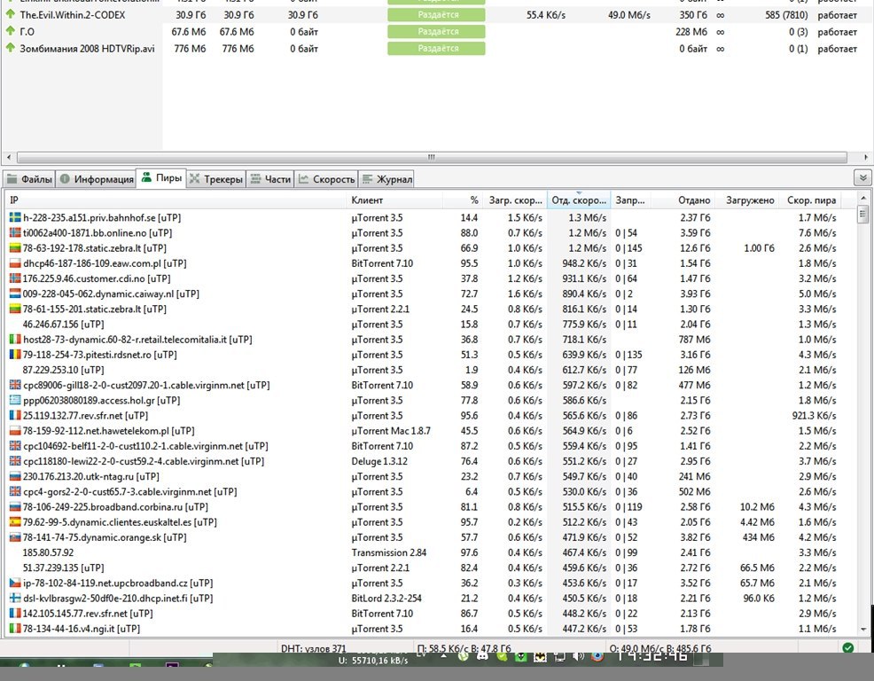This screenshot has height=681, width=874.
Task: Open the Трекеры tab
Action: pyautogui.click(x=216, y=179)
